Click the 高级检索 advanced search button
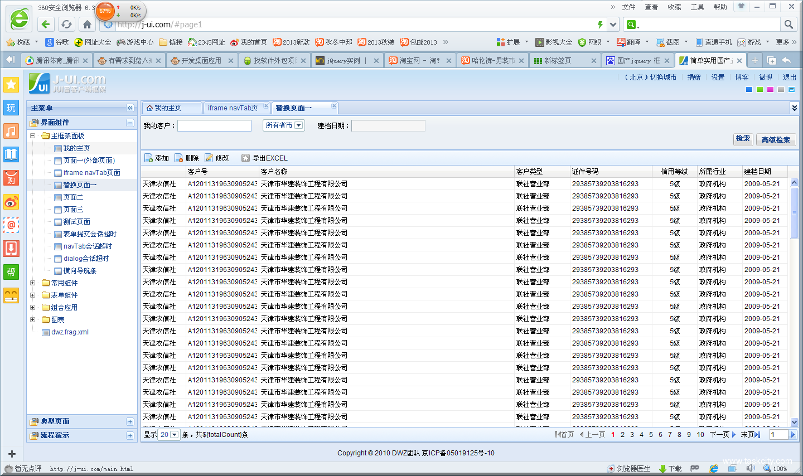803x476 pixels. pyautogui.click(x=776, y=140)
